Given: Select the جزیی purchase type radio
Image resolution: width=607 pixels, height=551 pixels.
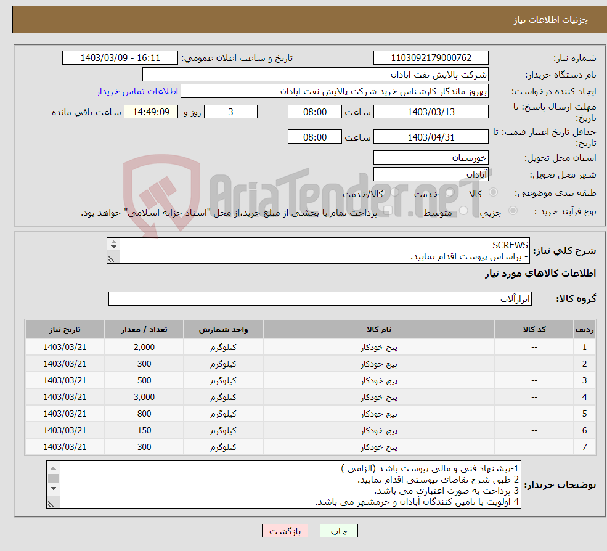Looking at the screenshot, I should 513,210.
